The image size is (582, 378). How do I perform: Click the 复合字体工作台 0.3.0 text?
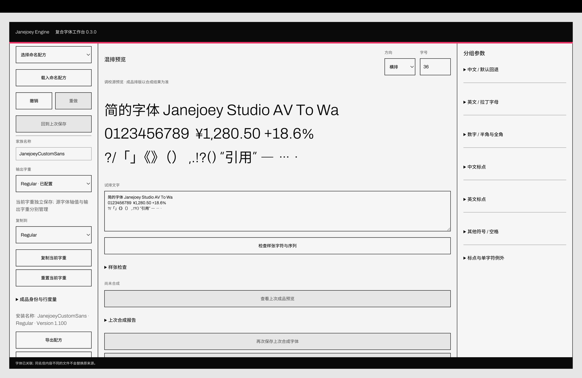tap(76, 32)
